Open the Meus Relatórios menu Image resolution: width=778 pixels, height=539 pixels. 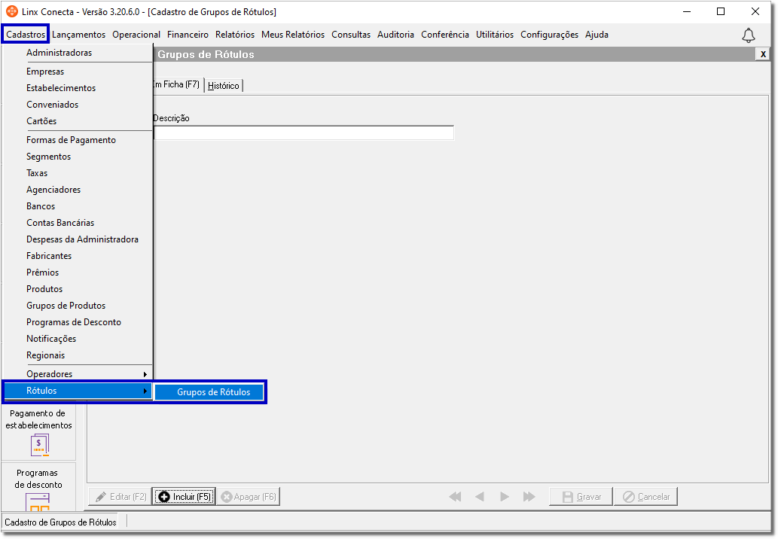[x=293, y=34]
